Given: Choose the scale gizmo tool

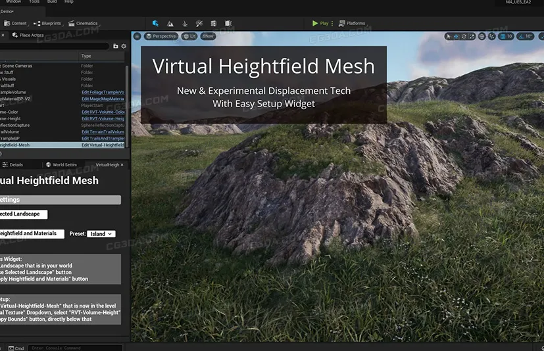Looking at the screenshot, I should click(472, 36).
